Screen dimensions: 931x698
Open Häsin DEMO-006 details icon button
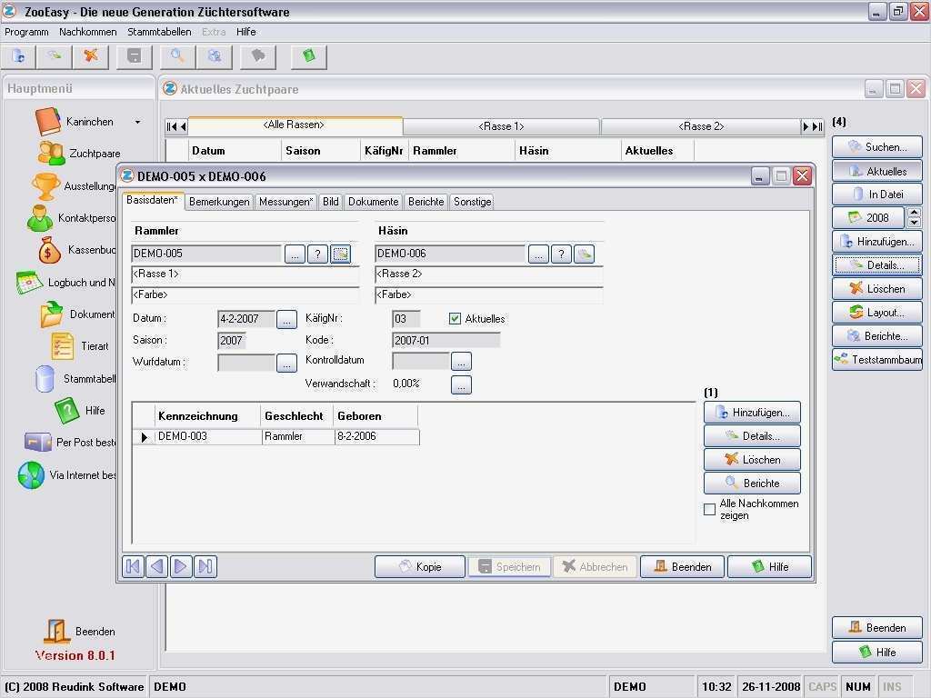[x=585, y=254]
